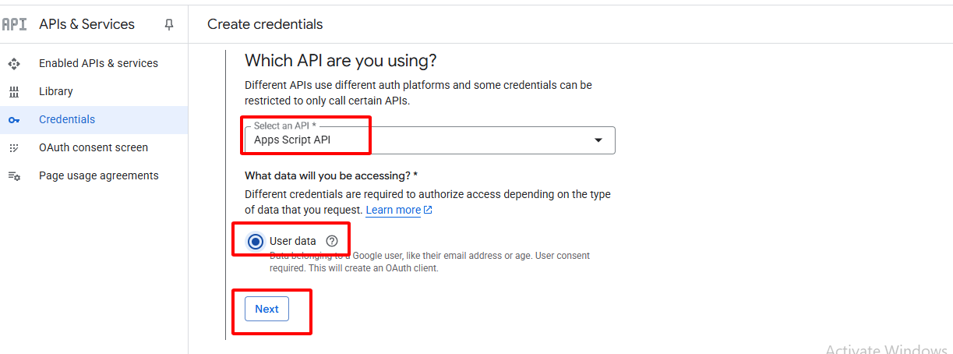The image size is (953, 354).
Task: Click the Page usage agreements icon
Action: (14, 175)
